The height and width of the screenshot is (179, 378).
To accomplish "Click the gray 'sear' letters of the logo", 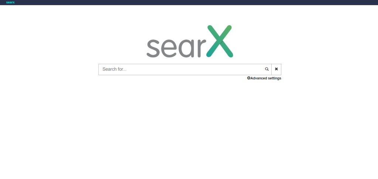I will tap(176, 48).
